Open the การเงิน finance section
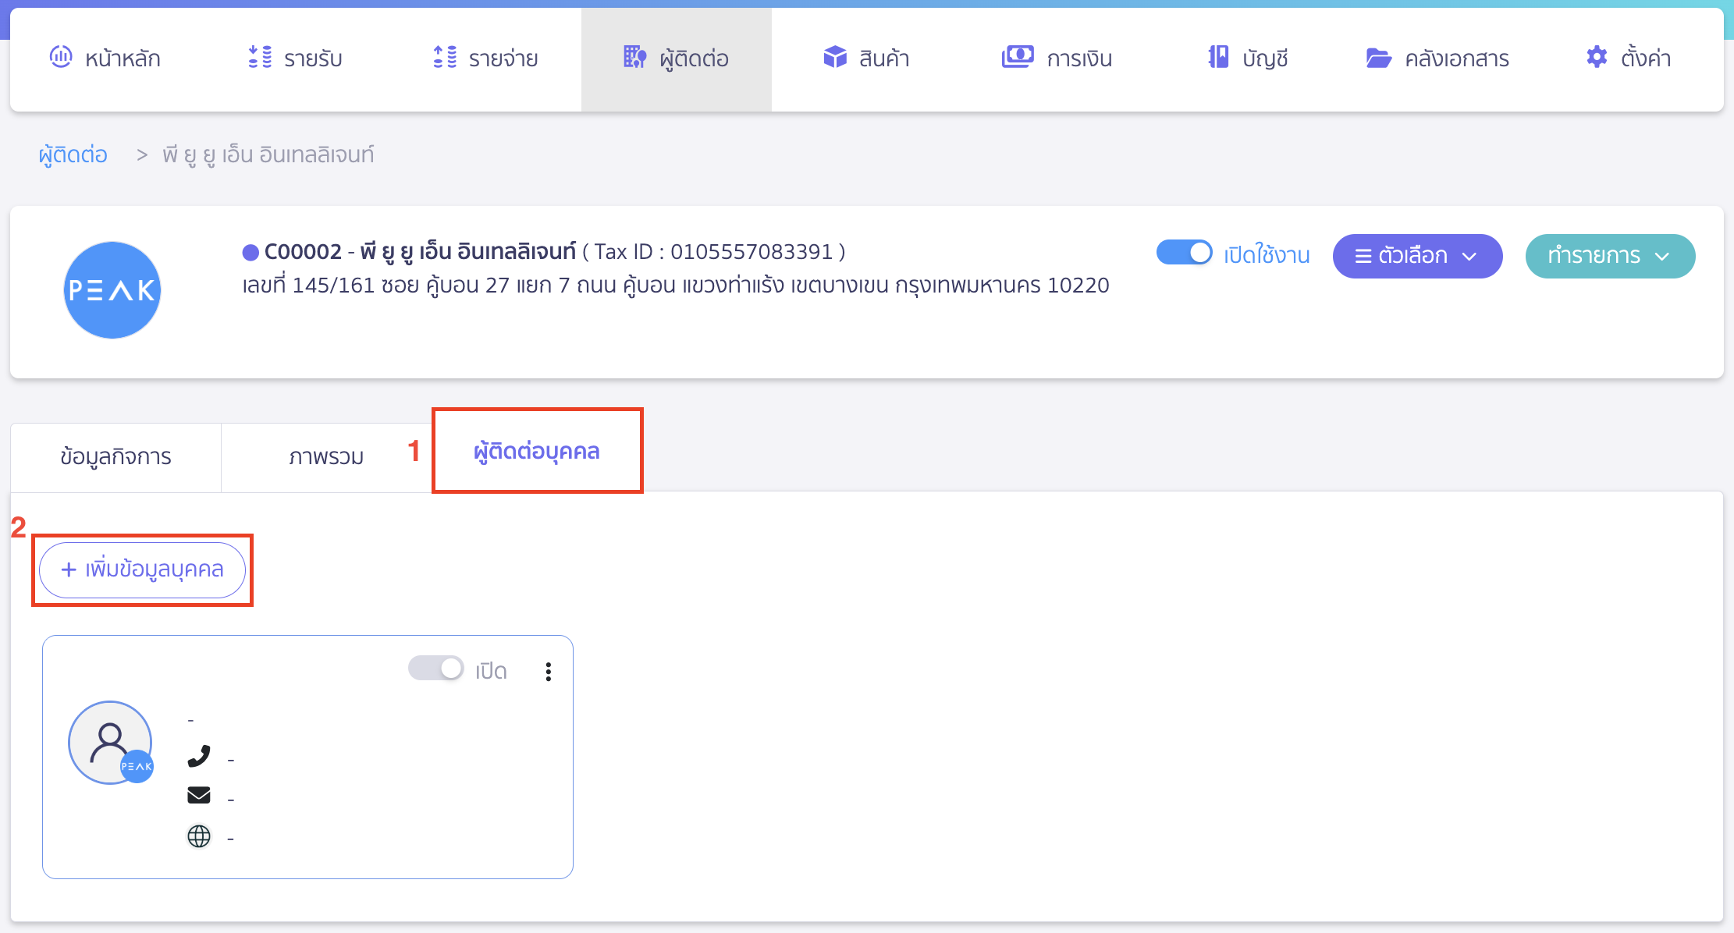Screen dimensions: 1734x933 [x=1057, y=58]
